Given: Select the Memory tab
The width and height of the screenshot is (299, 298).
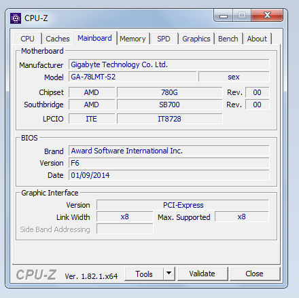Looking at the screenshot, I should 133,39.
